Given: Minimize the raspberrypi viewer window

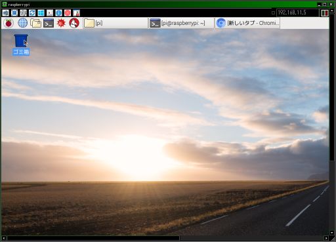Looking at the screenshot, I should [x=320, y=4].
